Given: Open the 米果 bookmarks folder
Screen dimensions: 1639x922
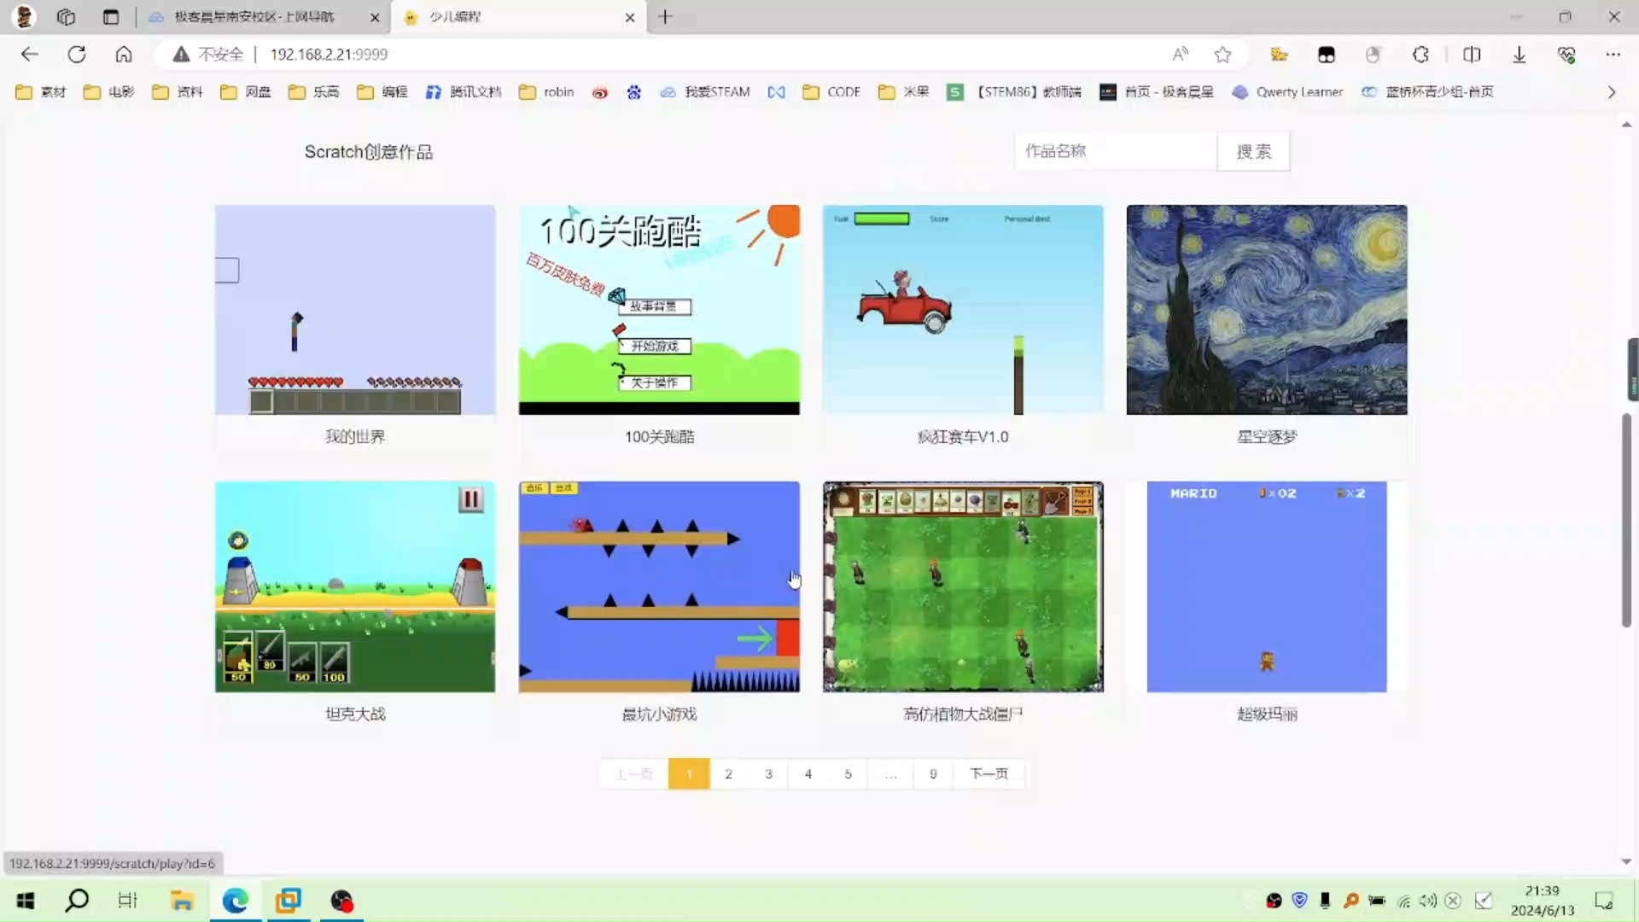Looking at the screenshot, I should coord(904,92).
